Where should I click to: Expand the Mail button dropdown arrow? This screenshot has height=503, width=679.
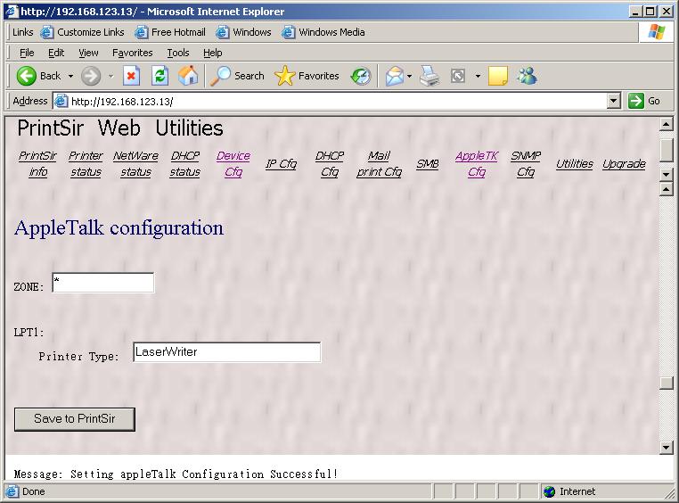coord(409,76)
